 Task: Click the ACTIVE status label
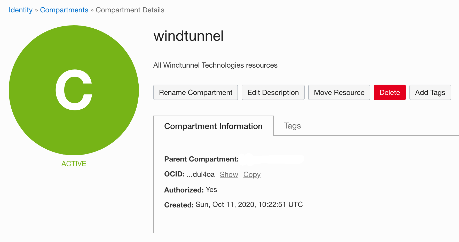click(74, 164)
